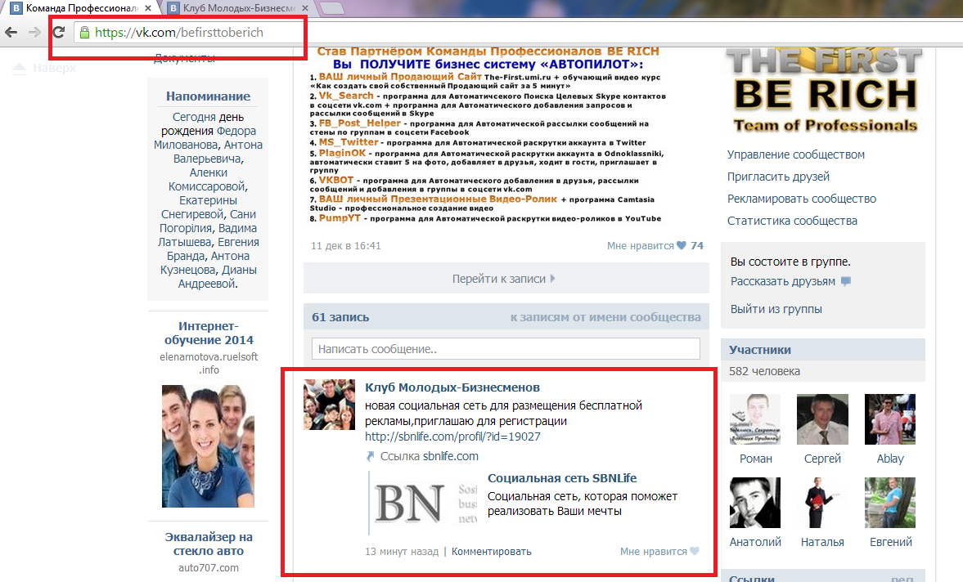
Task: Click the green padlock security icon
Action: click(x=85, y=33)
